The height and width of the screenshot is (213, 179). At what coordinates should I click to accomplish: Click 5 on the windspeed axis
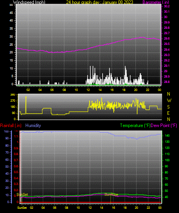12,76
